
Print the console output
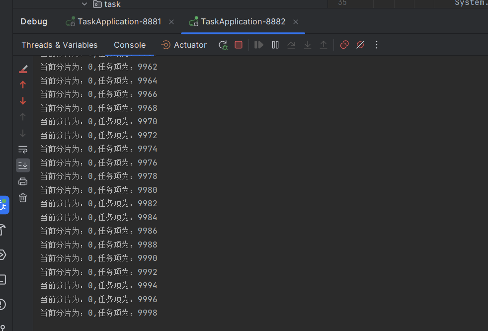click(x=23, y=181)
